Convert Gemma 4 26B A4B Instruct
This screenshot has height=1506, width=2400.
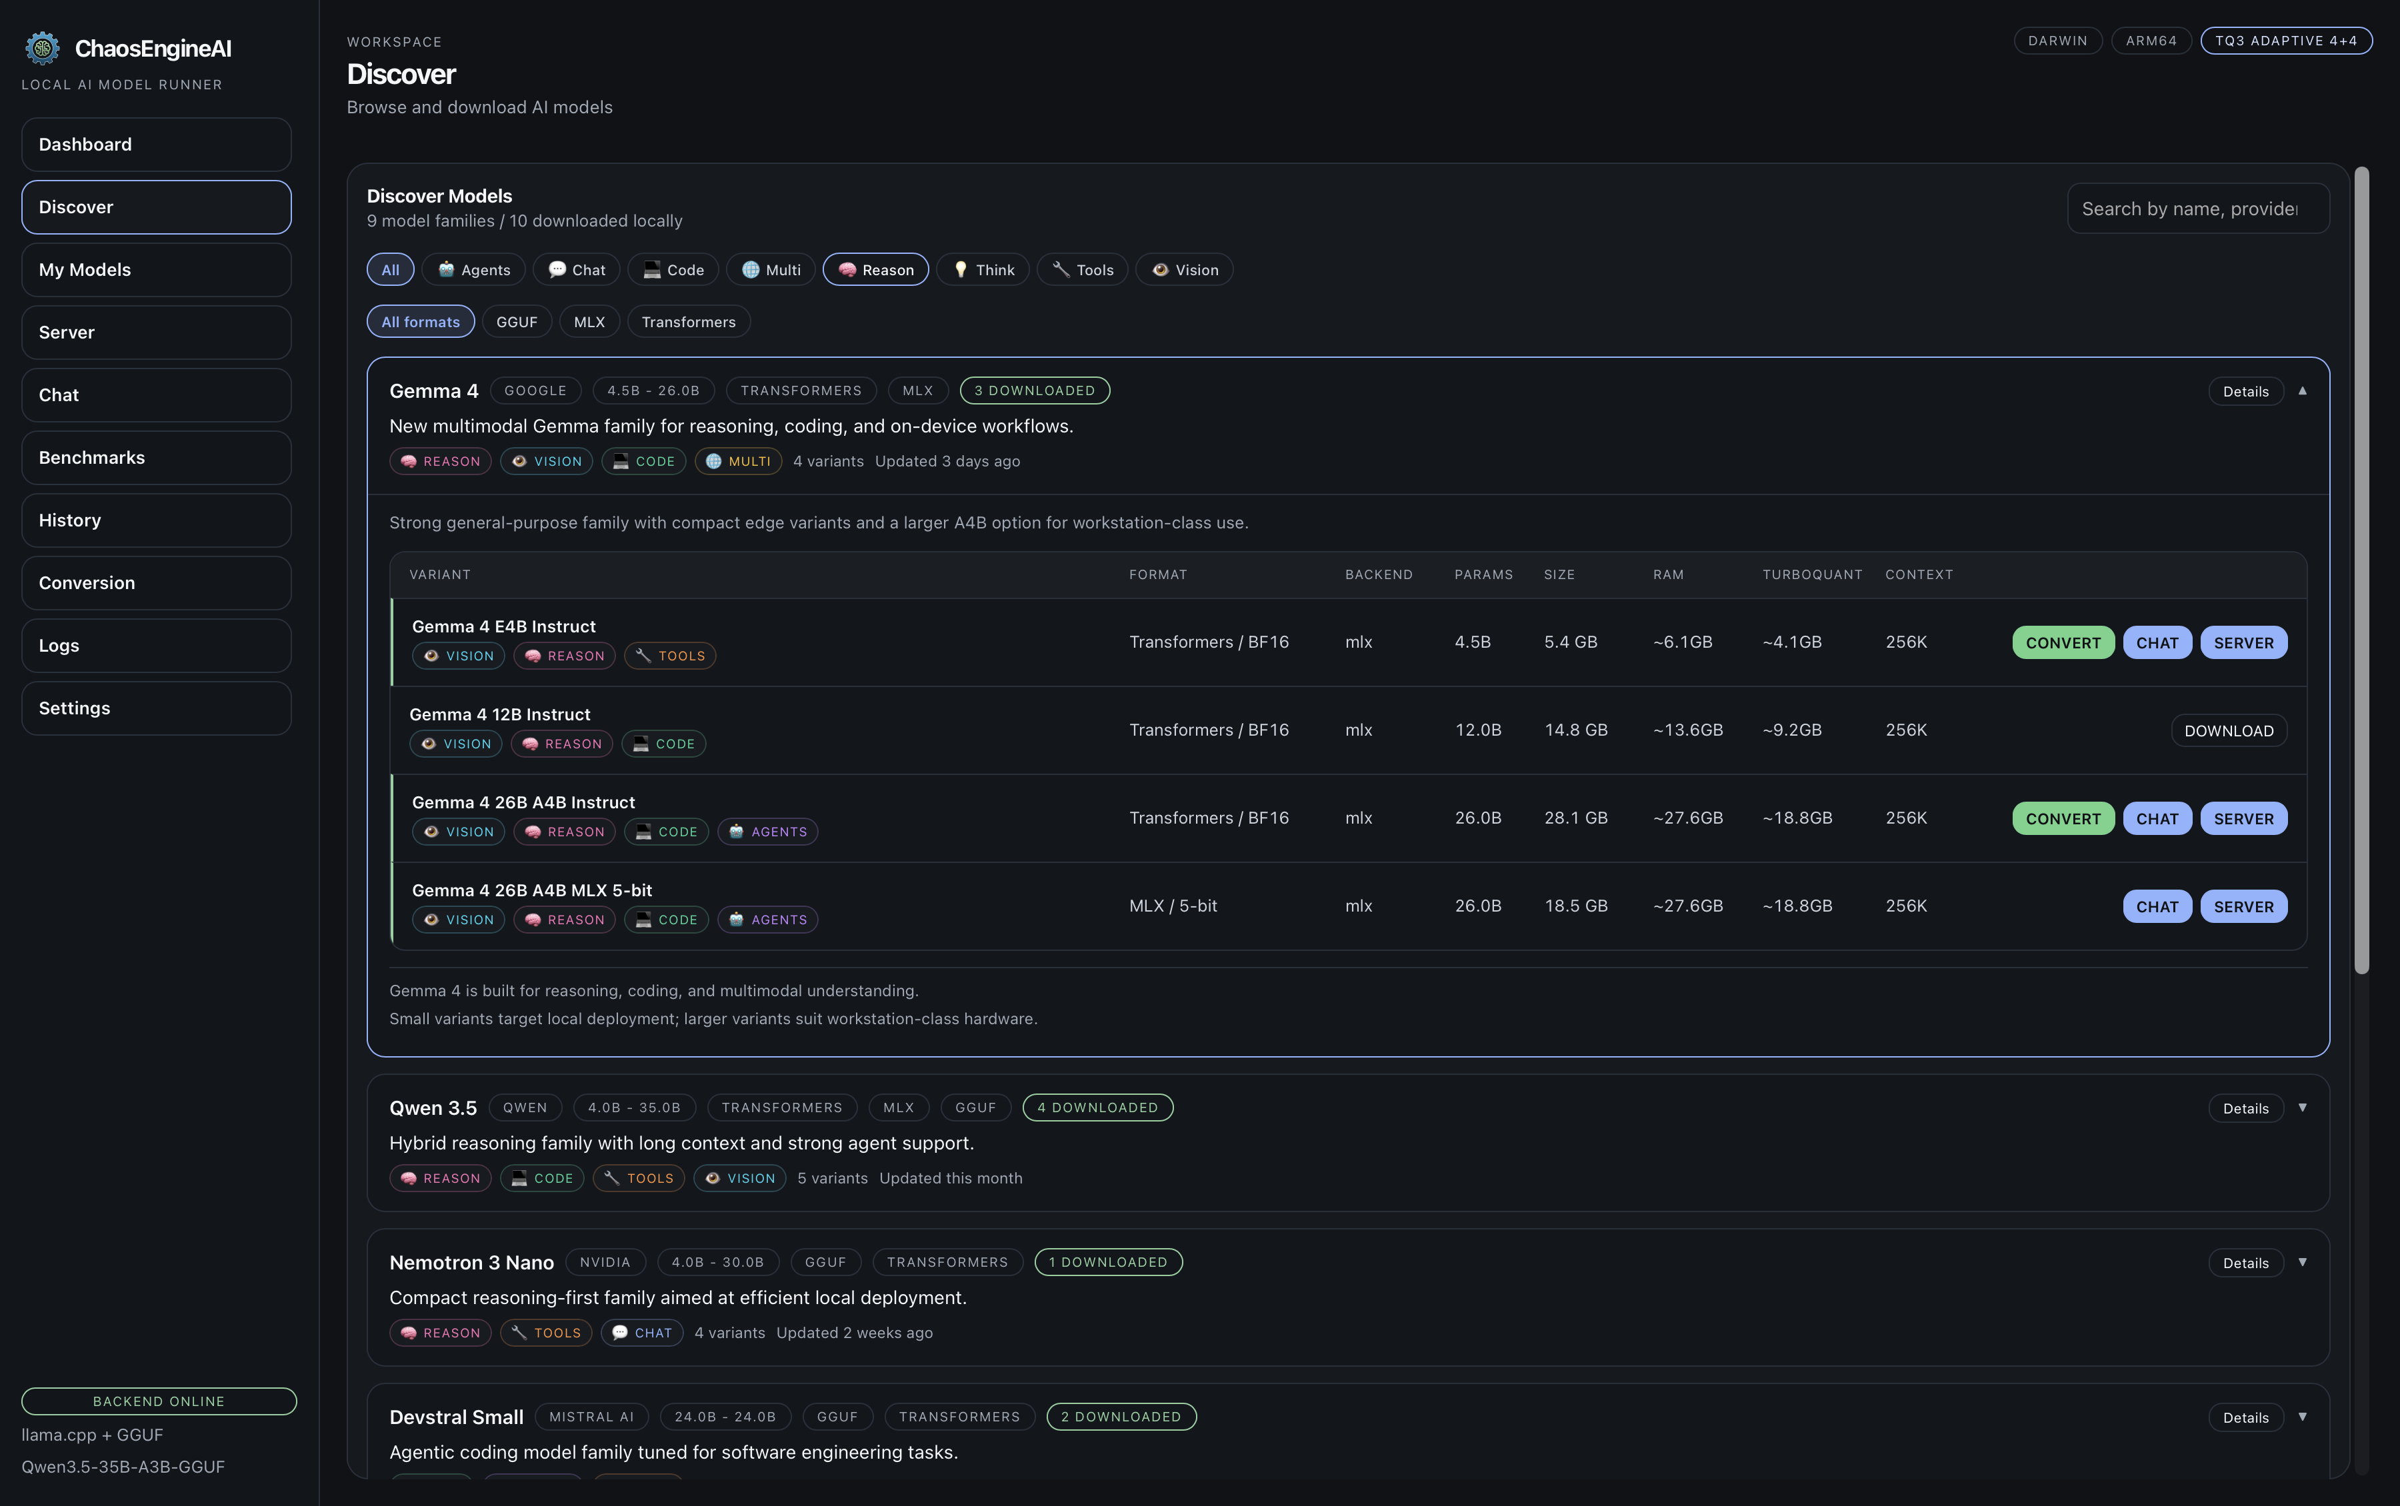click(2063, 819)
